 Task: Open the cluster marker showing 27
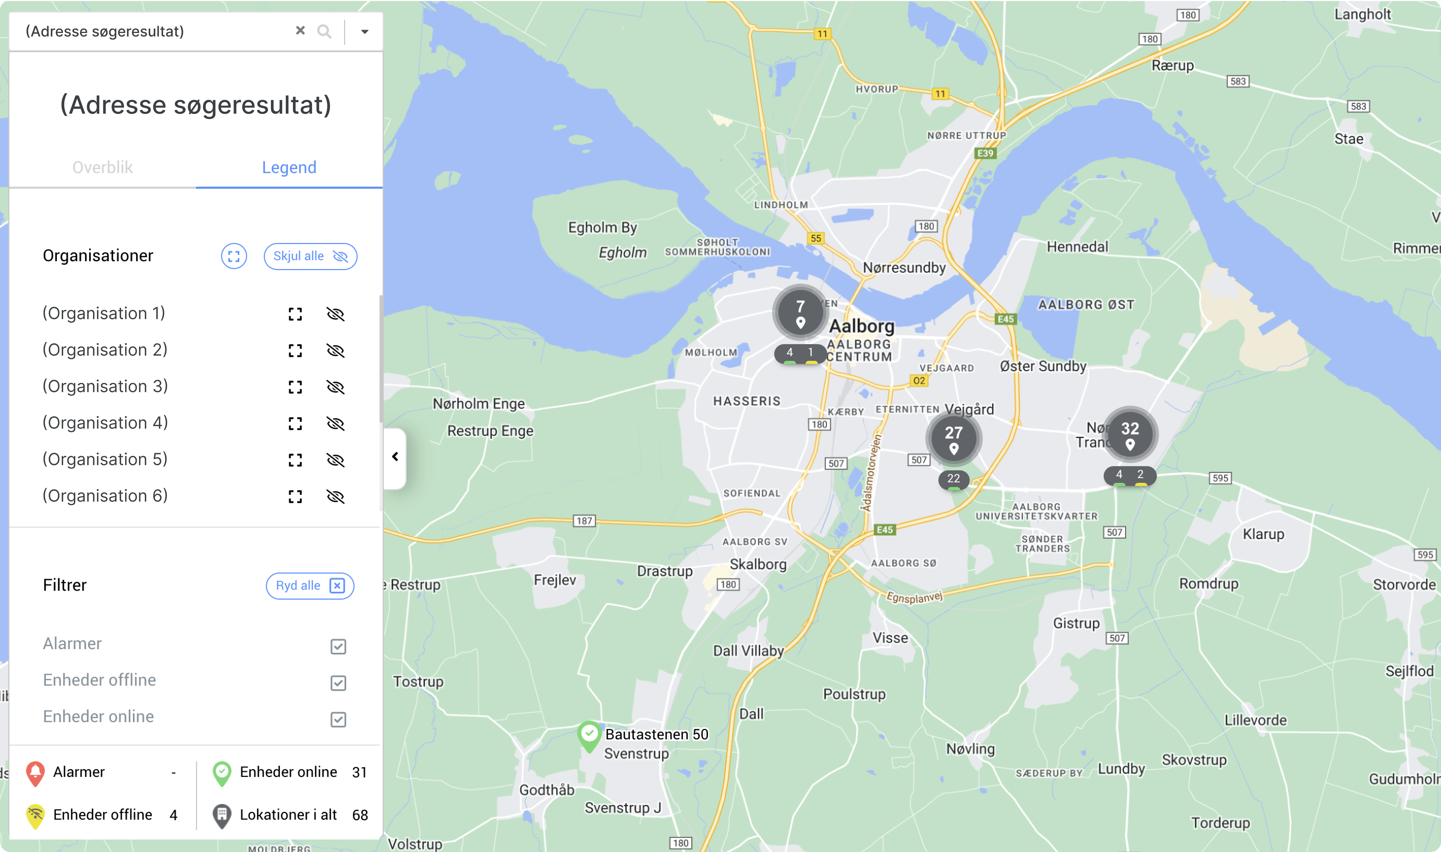(953, 439)
